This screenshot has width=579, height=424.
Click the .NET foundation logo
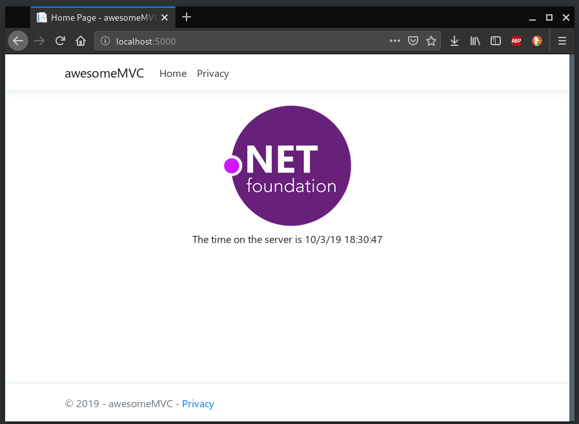pyautogui.click(x=287, y=165)
